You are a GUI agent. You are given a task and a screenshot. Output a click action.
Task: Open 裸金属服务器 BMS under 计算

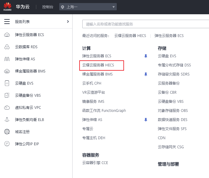tap(97, 74)
